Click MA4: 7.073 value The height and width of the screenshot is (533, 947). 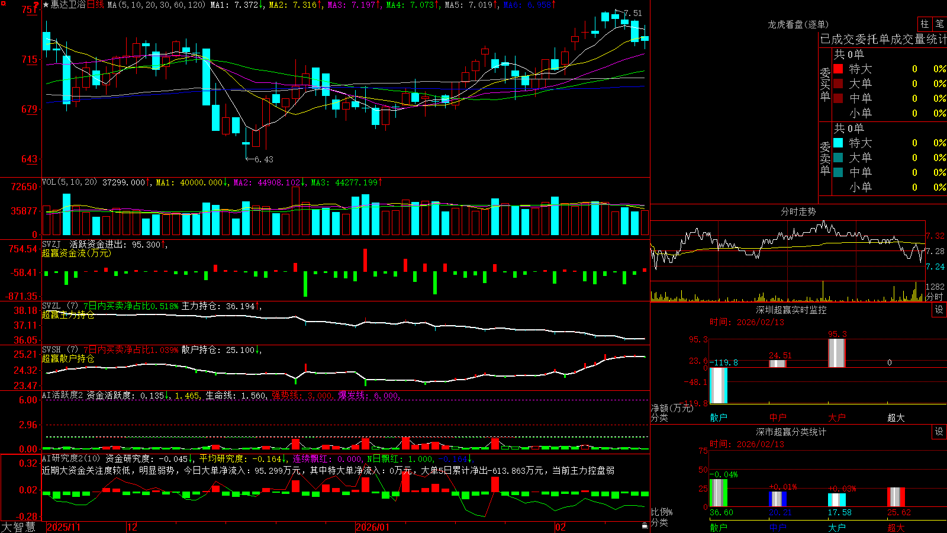click(413, 5)
